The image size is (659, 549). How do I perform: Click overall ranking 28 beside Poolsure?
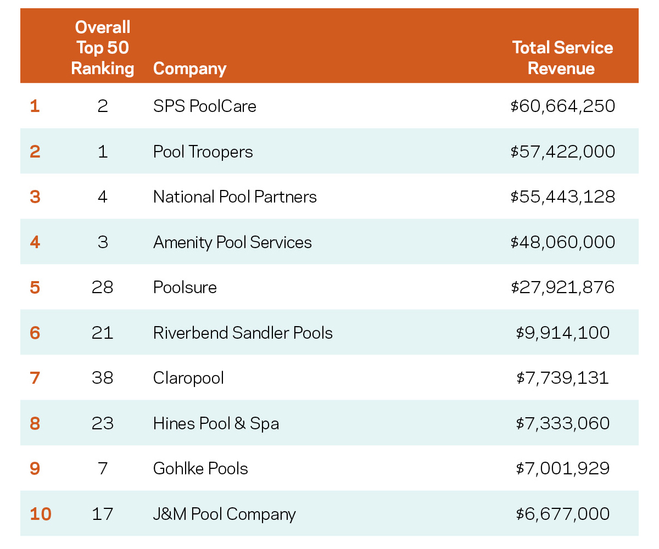[x=103, y=287]
